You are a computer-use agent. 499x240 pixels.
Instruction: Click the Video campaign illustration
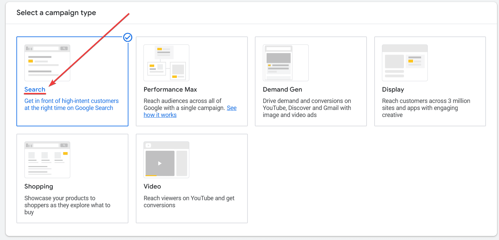(x=166, y=160)
